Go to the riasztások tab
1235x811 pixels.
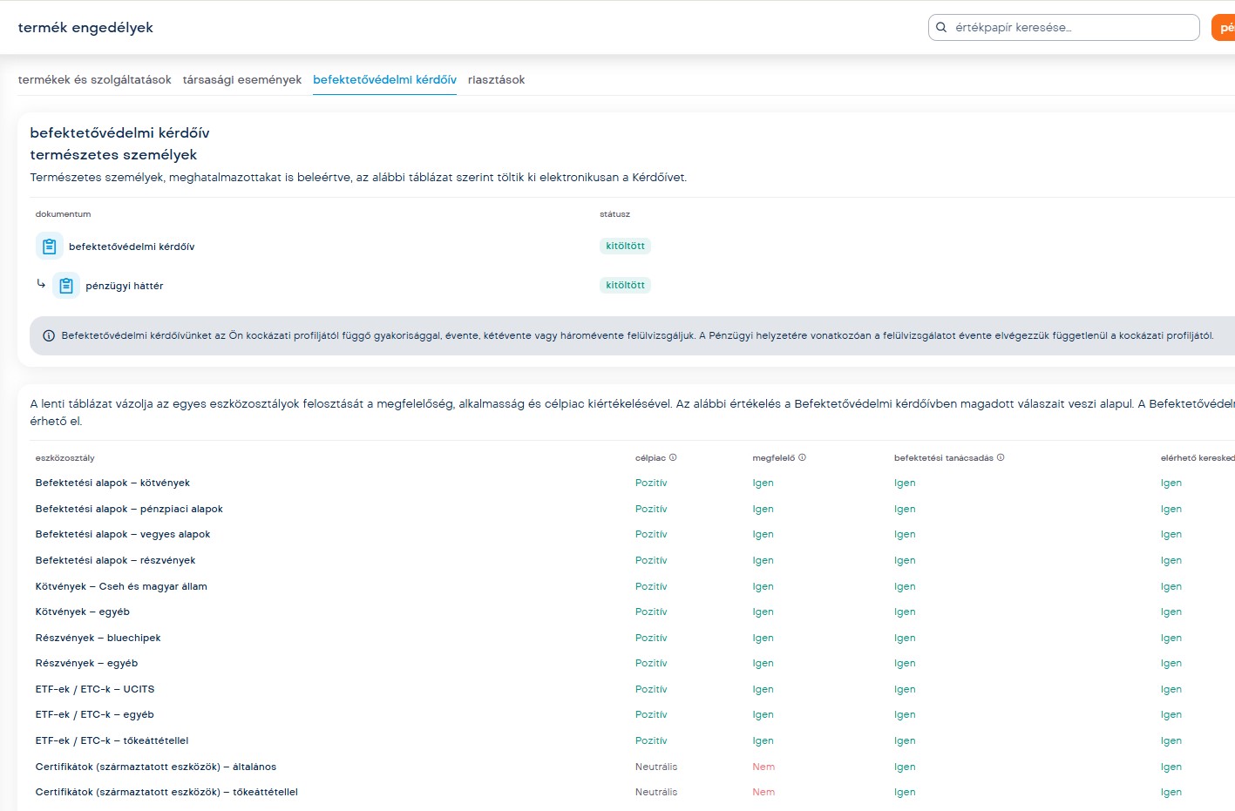click(x=496, y=80)
